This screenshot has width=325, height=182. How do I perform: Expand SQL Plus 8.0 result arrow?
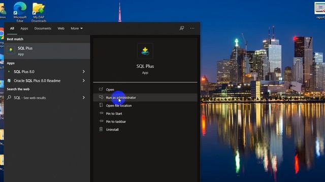tap(83, 72)
